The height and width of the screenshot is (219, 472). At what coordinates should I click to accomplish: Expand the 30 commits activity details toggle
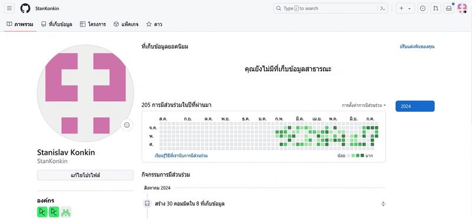coord(383,204)
